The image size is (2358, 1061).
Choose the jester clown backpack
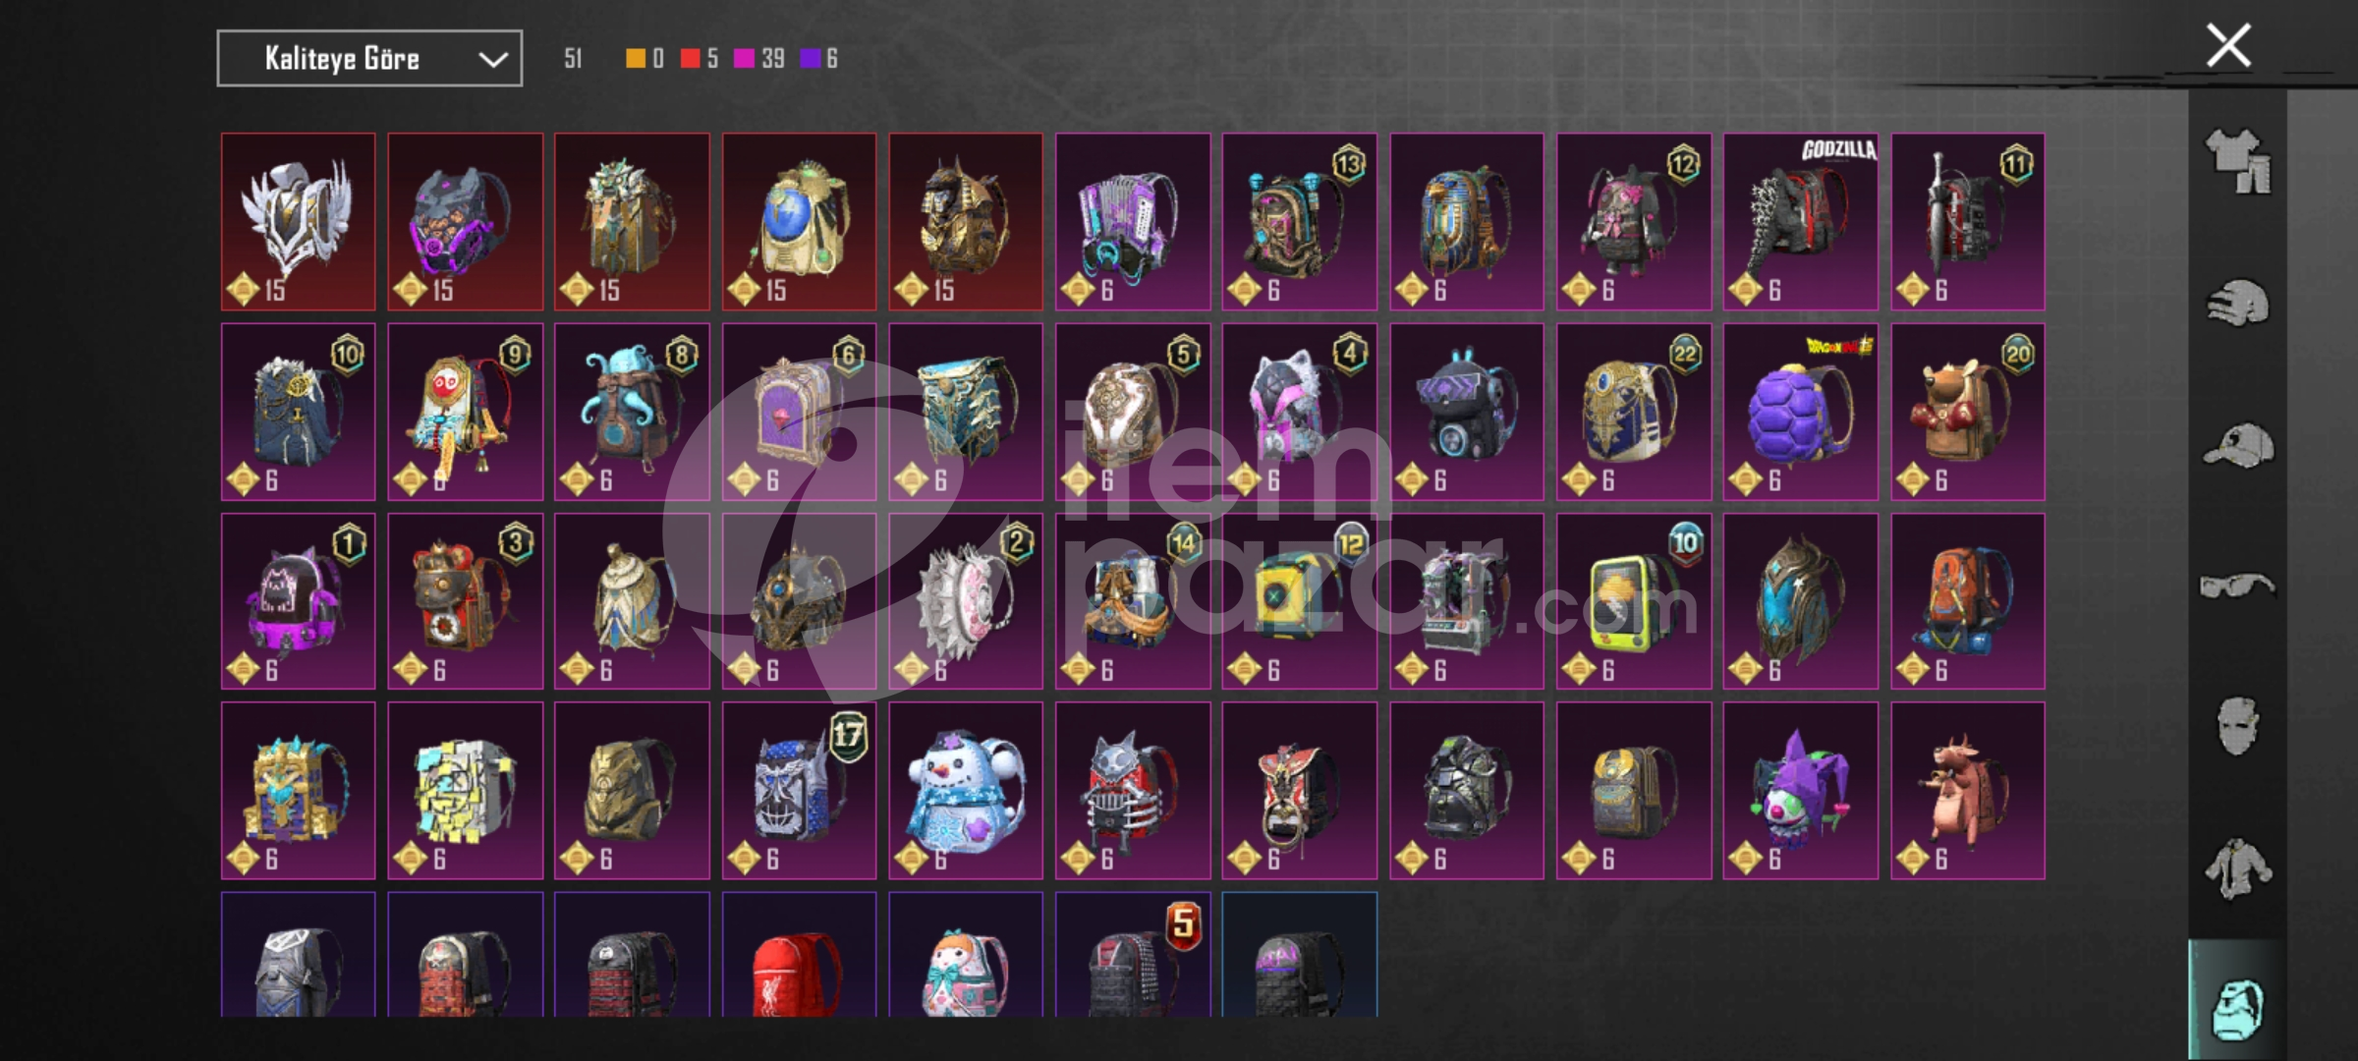tap(1801, 791)
